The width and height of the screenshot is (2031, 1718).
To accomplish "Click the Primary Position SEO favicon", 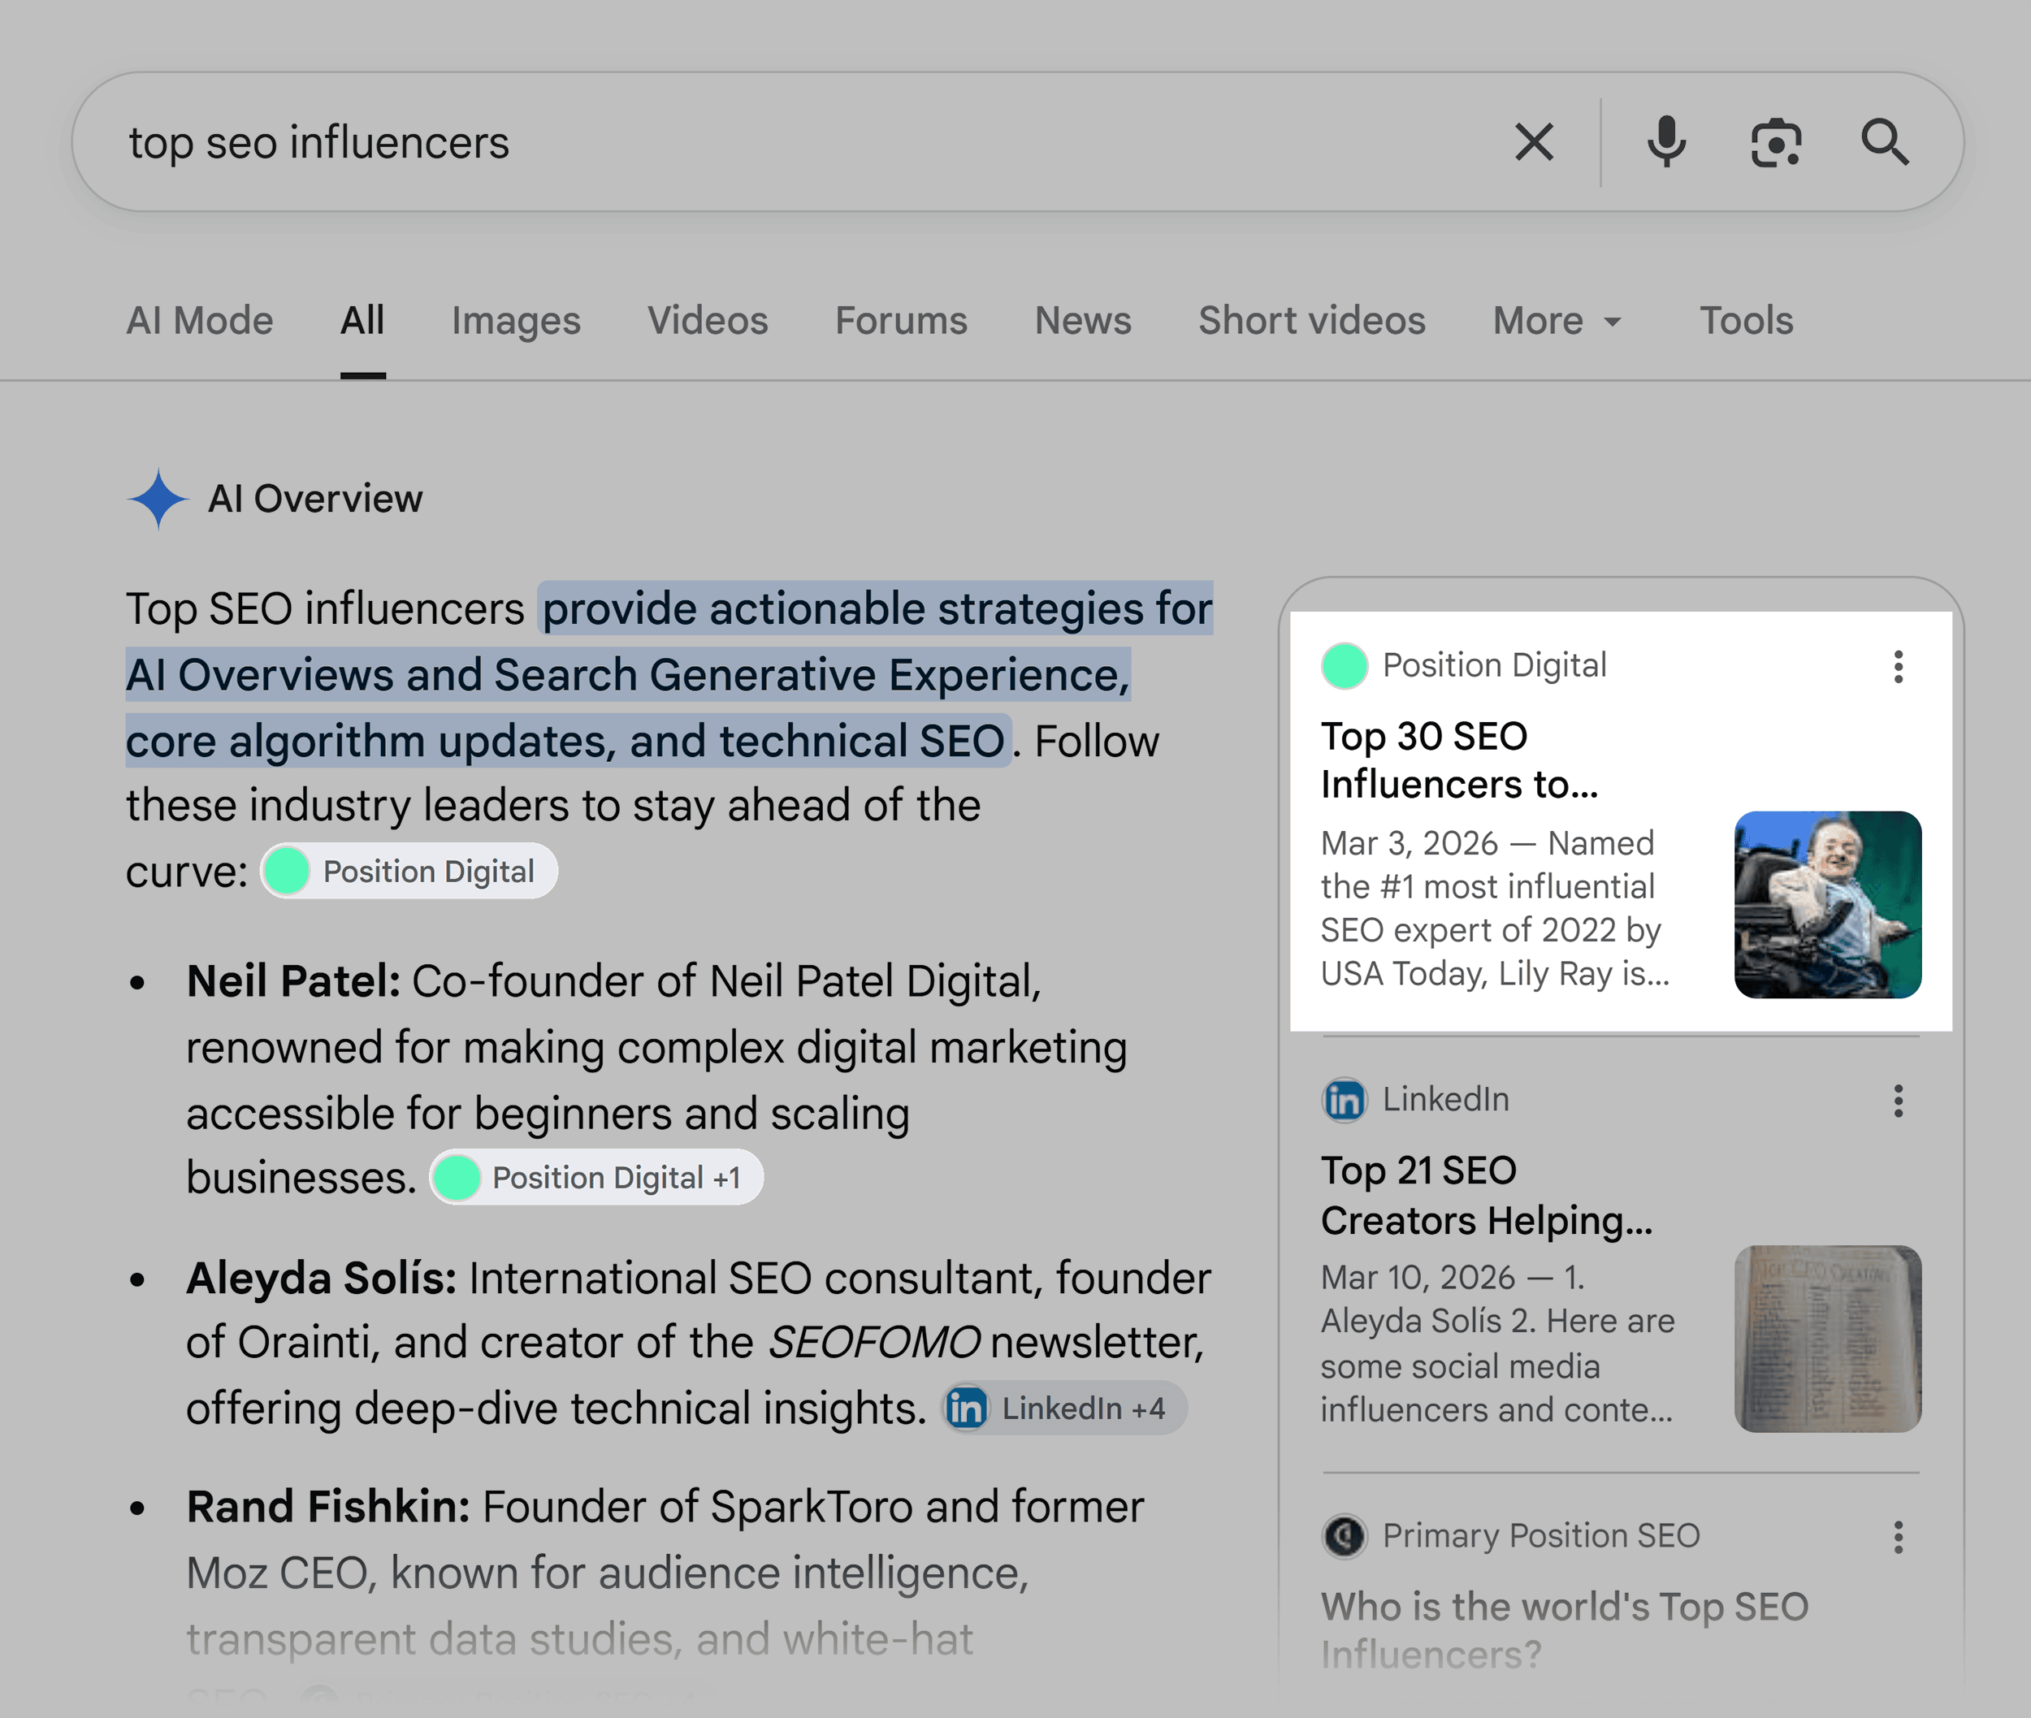I will click(x=1345, y=1537).
